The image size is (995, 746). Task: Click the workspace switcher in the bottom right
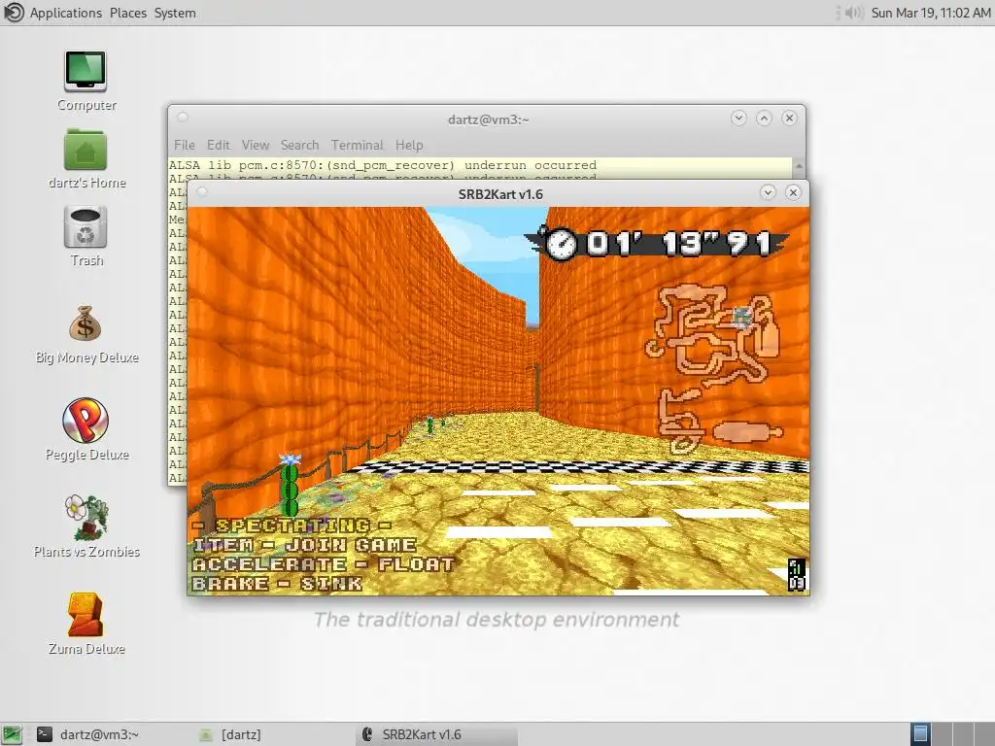(x=951, y=734)
